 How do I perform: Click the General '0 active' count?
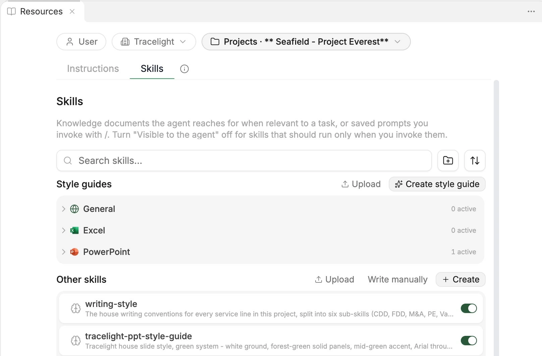tap(464, 209)
